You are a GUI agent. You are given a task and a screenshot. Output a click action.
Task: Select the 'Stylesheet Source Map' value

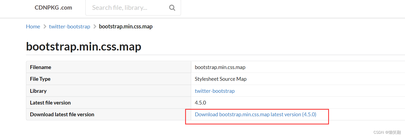(x=221, y=79)
